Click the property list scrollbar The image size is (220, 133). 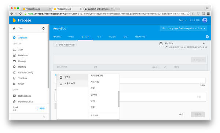pyautogui.click(x=119, y=99)
